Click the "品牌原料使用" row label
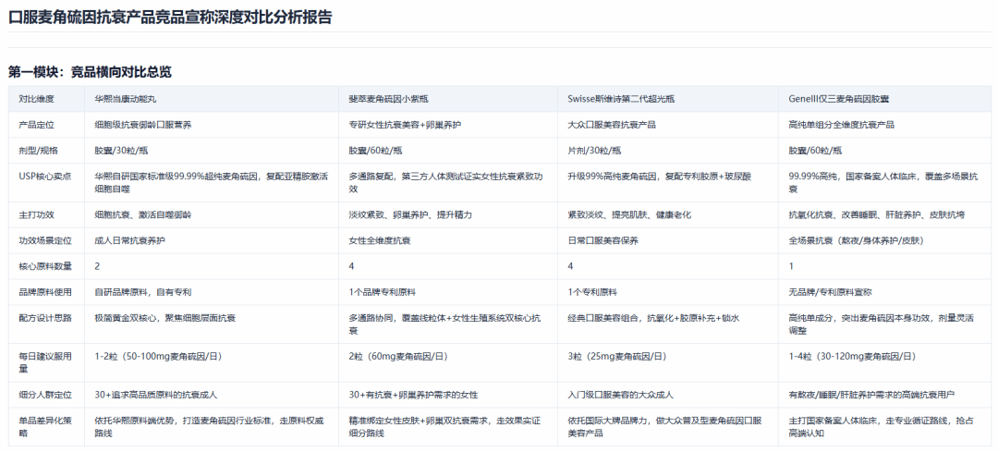The height and width of the screenshot is (452, 998). (x=45, y=292)
